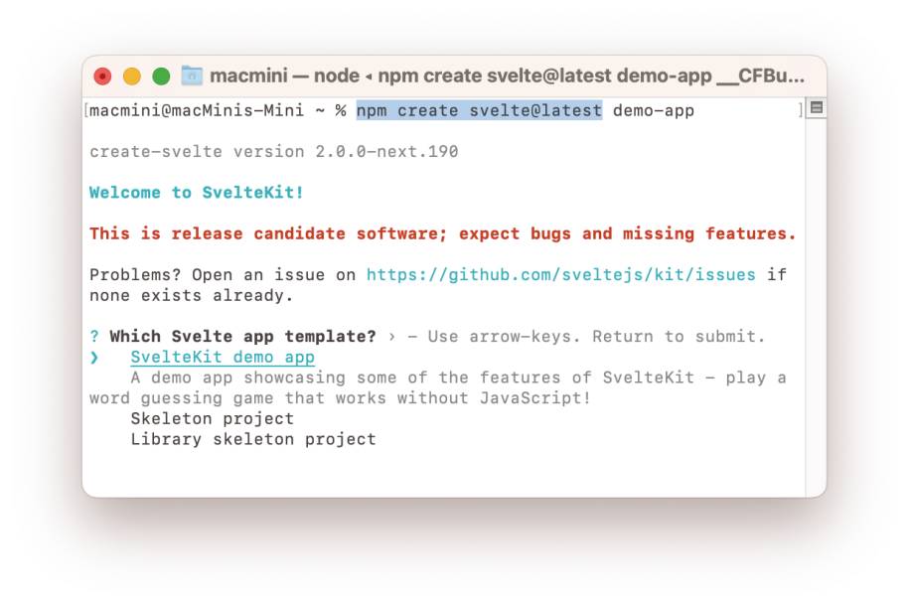Click the demo-app argument in the command

(654, 110)
